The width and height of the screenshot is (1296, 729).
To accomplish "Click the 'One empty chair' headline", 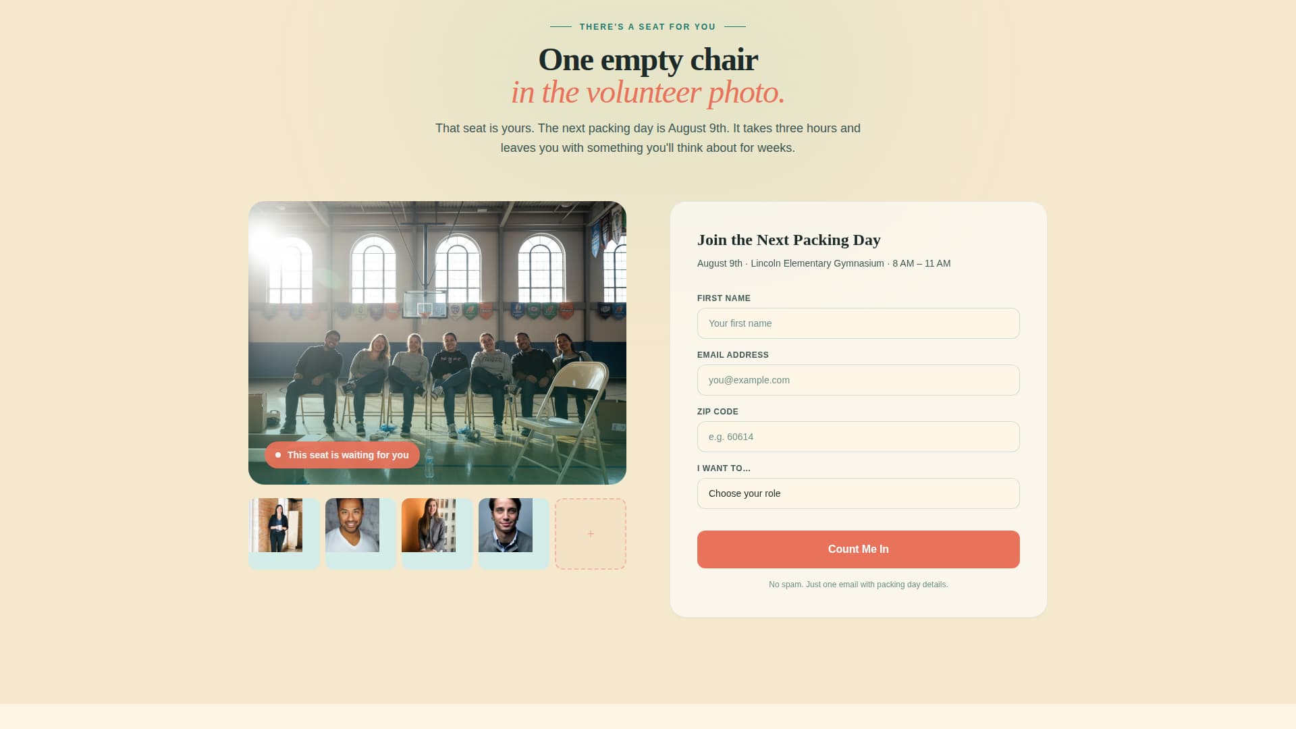I will click(x=647, y=59).
